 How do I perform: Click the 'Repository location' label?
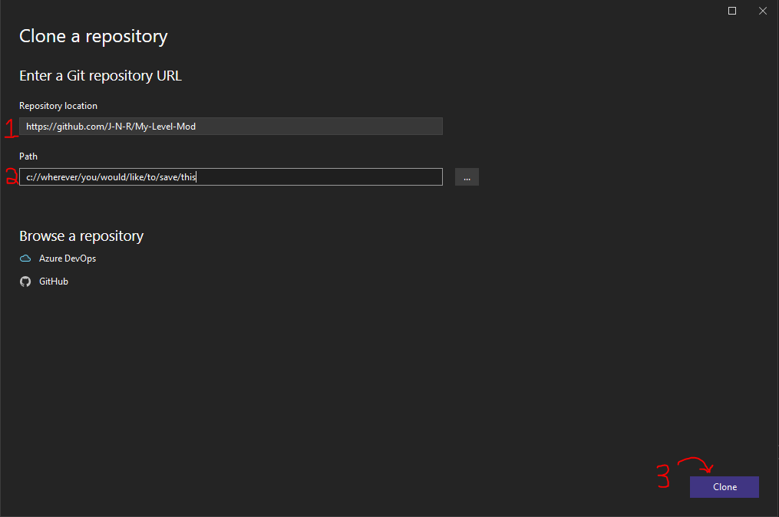[58, 106]
